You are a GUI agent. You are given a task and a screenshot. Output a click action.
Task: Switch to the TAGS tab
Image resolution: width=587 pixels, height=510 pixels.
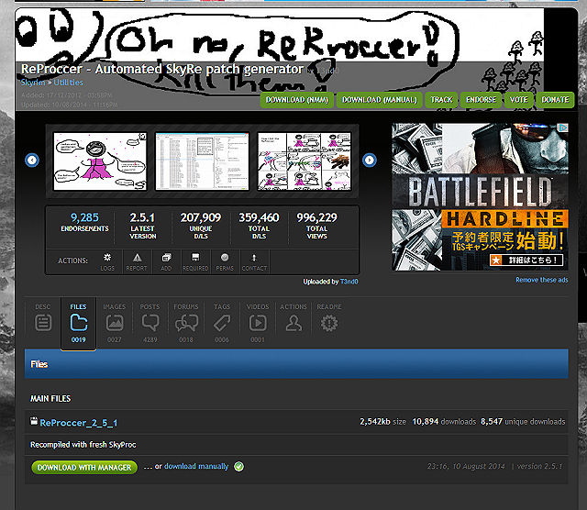(222, 322)
